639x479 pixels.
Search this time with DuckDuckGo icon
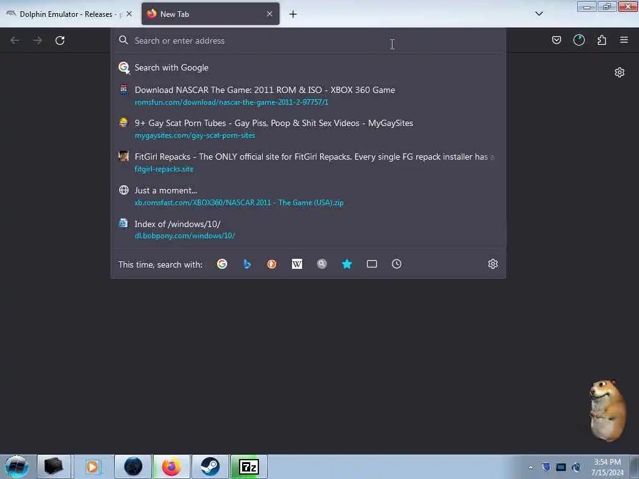[272, 264]
